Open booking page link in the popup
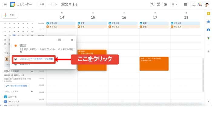Viewport: 212px width, 119px height. click(x=36, y=59)
